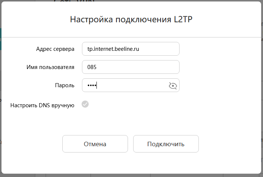Click the Настройка подключения L2TP title
Image resolution: width=263 pixels, height=177 pixels.
pos(131,19)
